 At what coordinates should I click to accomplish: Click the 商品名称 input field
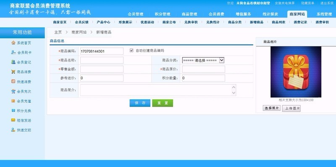click(102, 60)
